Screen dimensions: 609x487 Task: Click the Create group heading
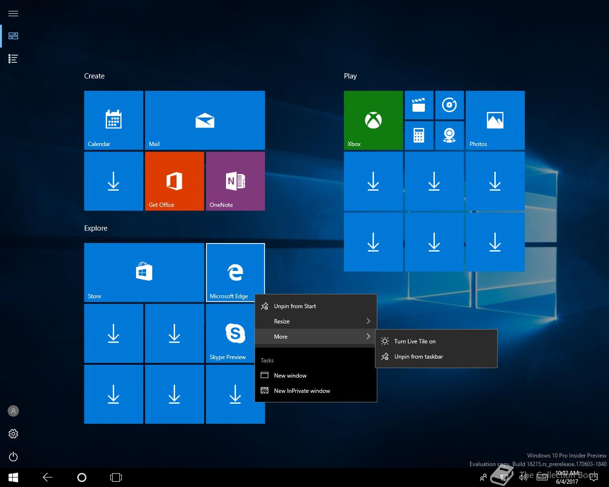(94, 76)
